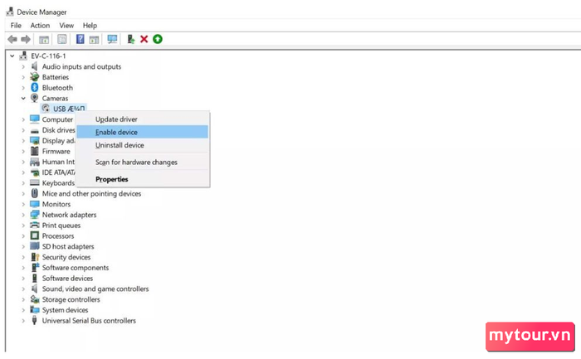Screen dimensions: 581x359
Task: Click the Firmware chip icon
Action: click(x=35, y=151)
